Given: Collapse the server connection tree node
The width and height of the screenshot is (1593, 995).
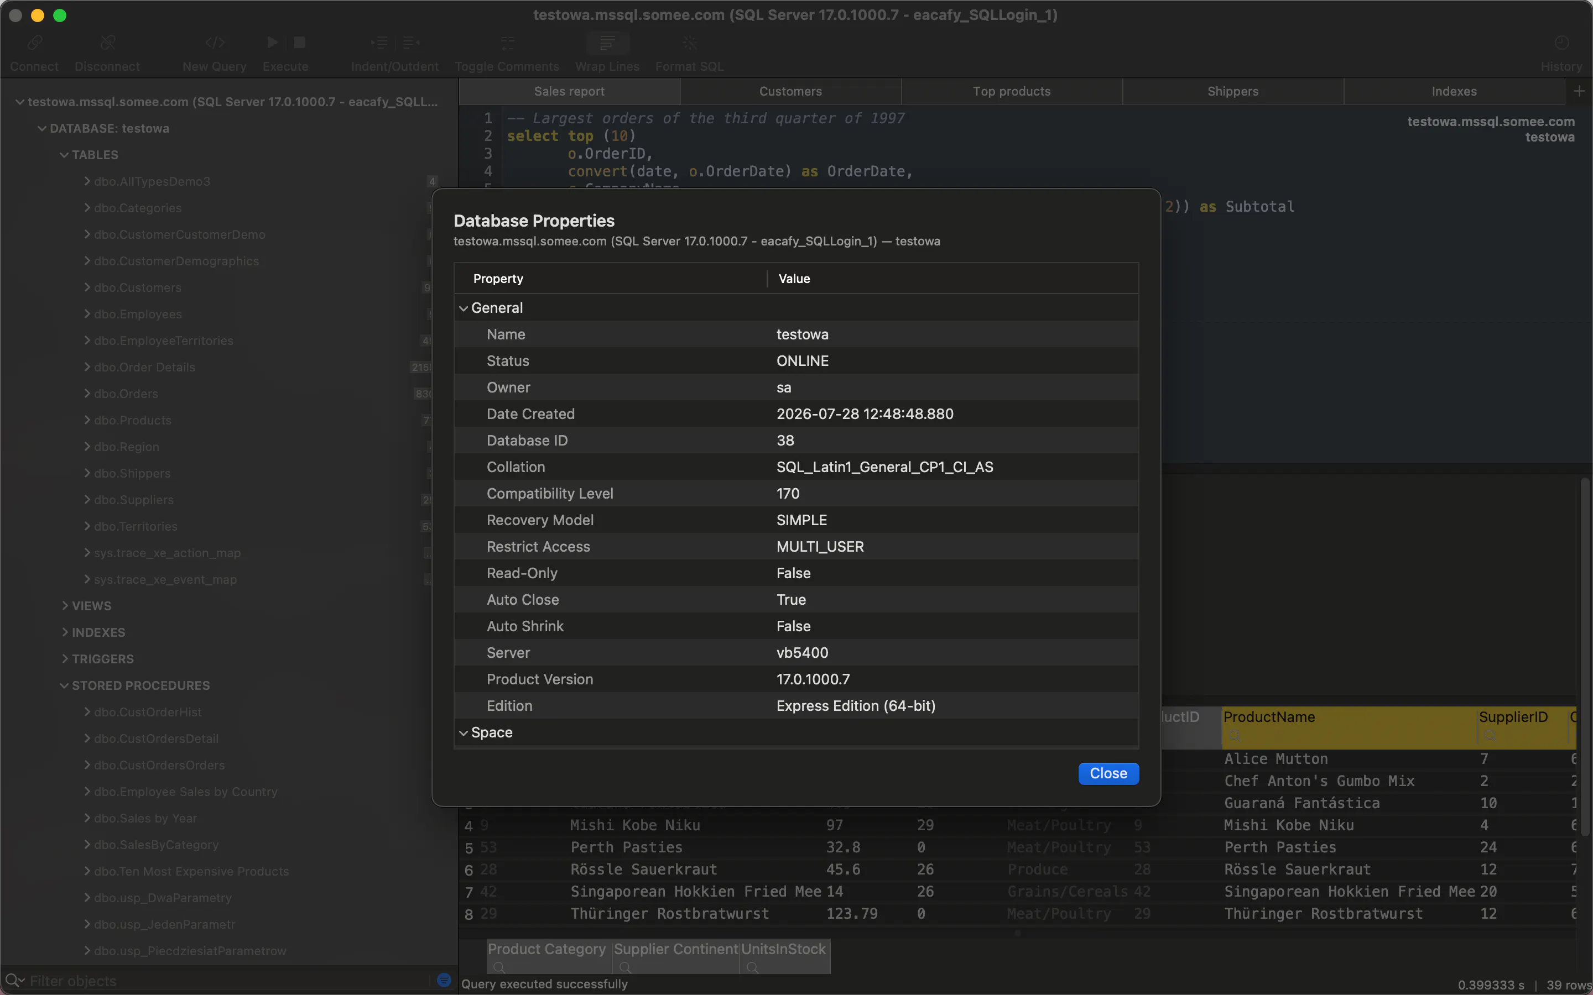Looking at the screenshot, I should pos(20,102).
